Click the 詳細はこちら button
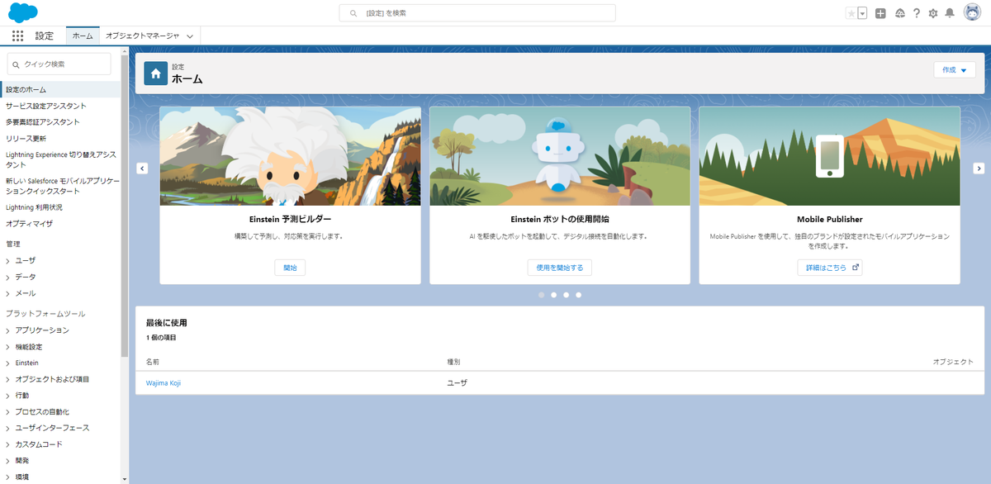 click(830, 268)
